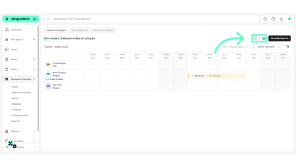Expand the Ventes menu chevron
The image size is (296, 167).
point(34,59)
